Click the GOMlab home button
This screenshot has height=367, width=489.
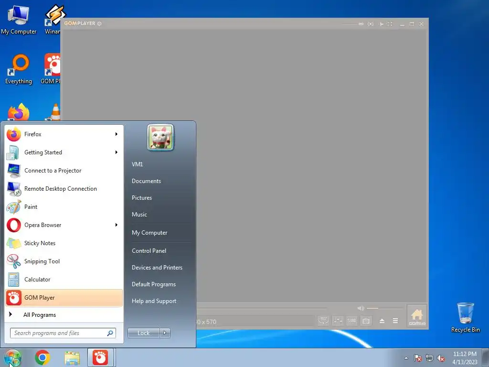click(x=417, y=317)
